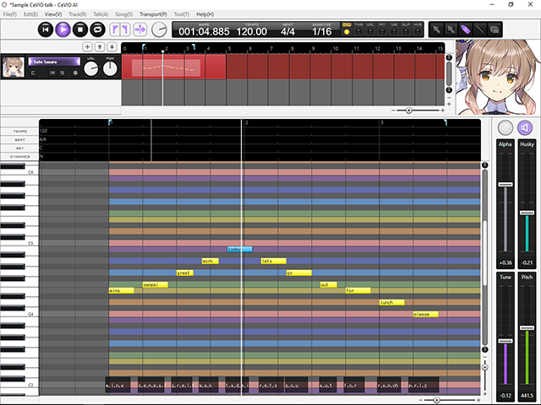Open the Track menu

[77, 14]
